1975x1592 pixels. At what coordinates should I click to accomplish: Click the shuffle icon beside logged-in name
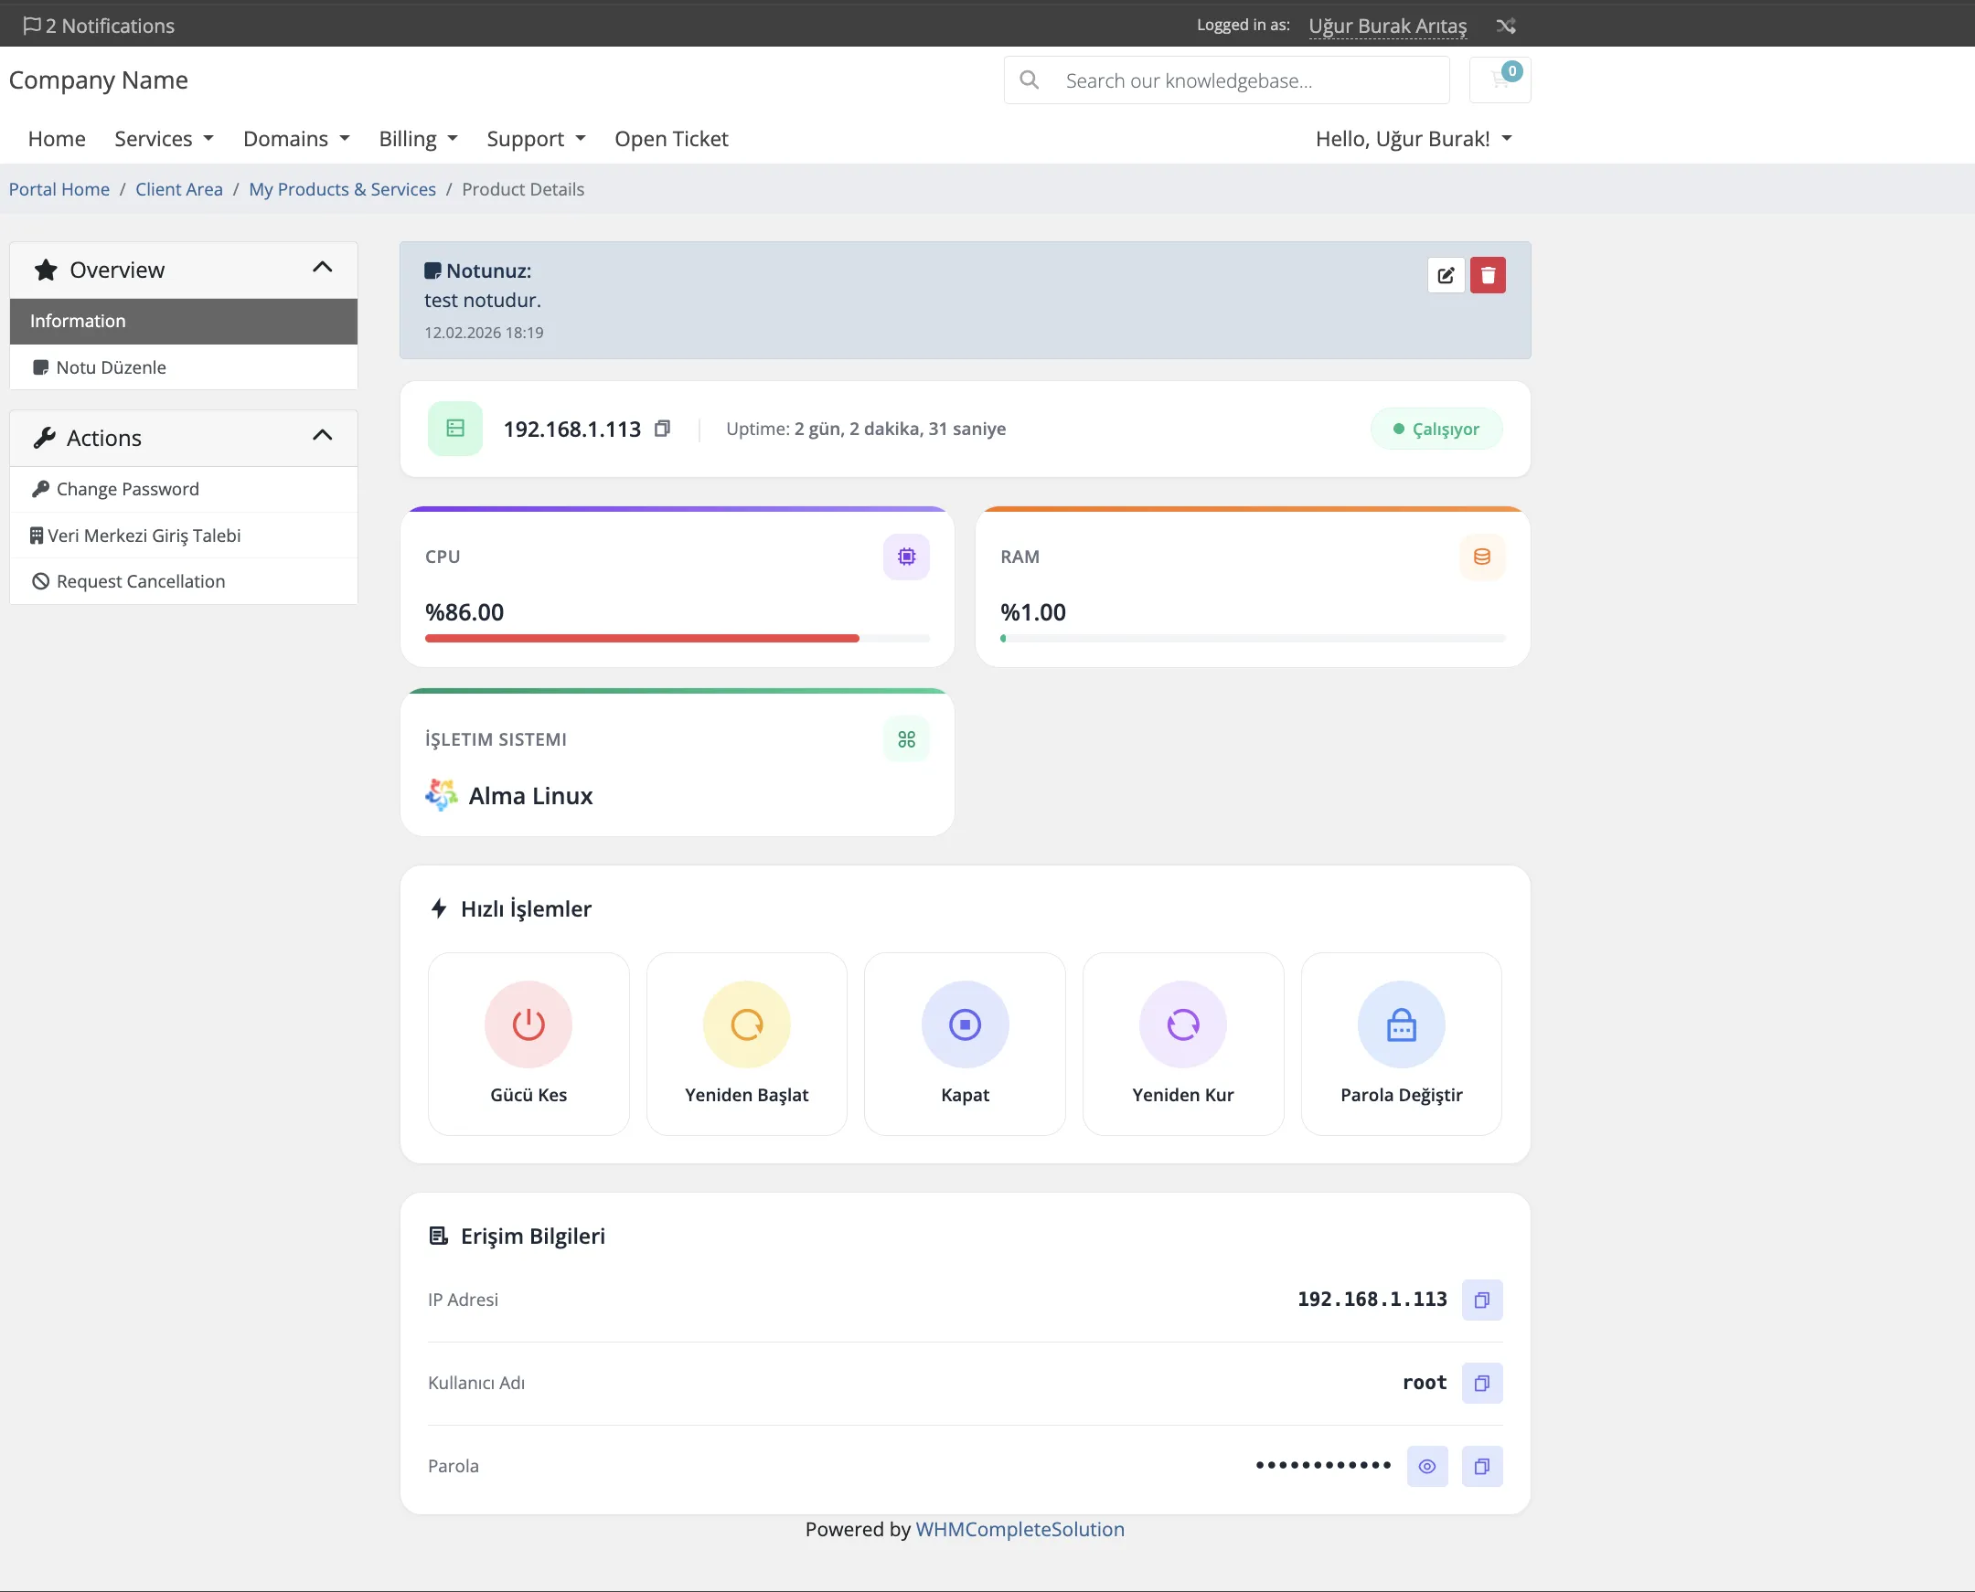click(1505, 26)
